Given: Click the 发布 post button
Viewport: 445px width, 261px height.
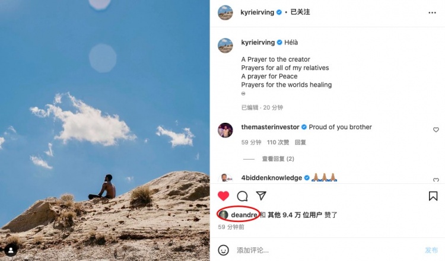Looking at the screenshot, I should coord(431,250).
